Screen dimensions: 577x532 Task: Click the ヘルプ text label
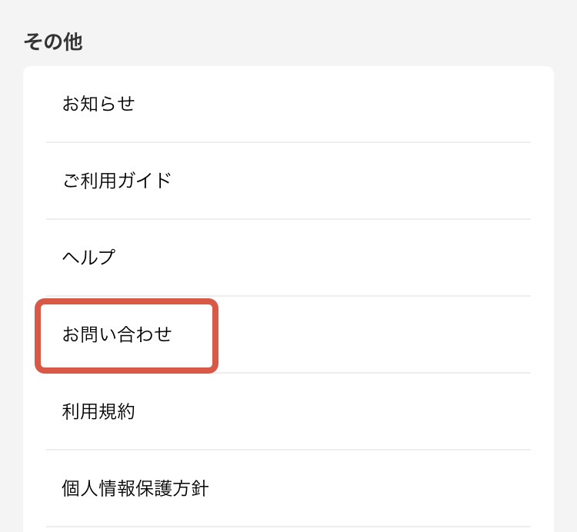[88, 258]
